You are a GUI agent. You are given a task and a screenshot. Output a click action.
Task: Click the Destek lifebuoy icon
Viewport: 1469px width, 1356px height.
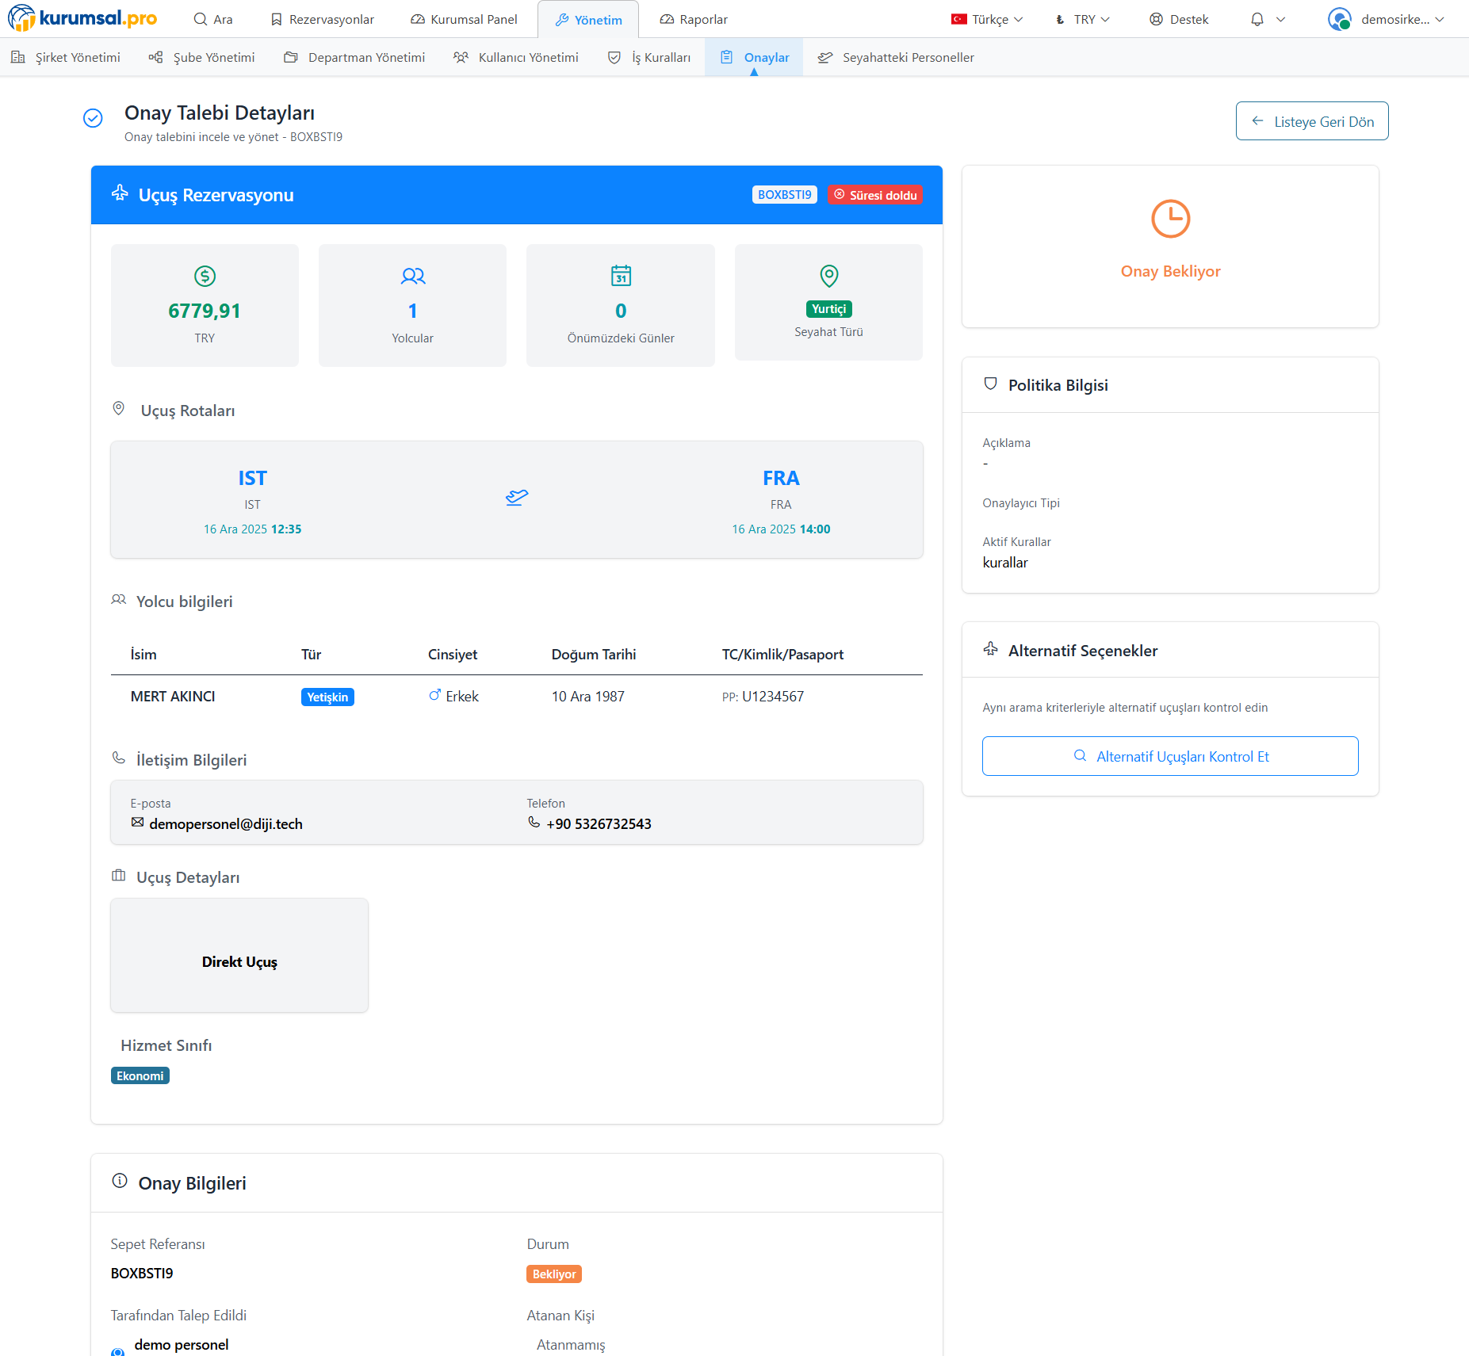[1156, 19]
